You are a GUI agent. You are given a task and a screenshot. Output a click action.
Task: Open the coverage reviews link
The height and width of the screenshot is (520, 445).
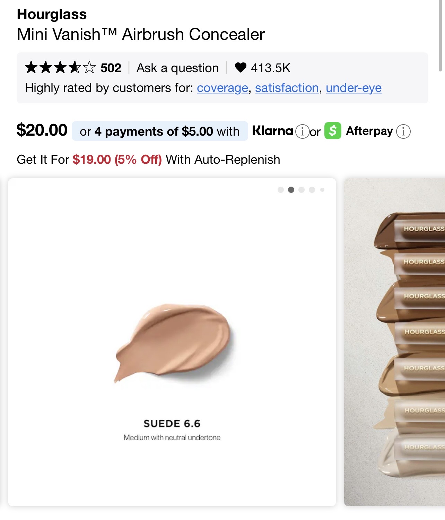coord(222,88)
